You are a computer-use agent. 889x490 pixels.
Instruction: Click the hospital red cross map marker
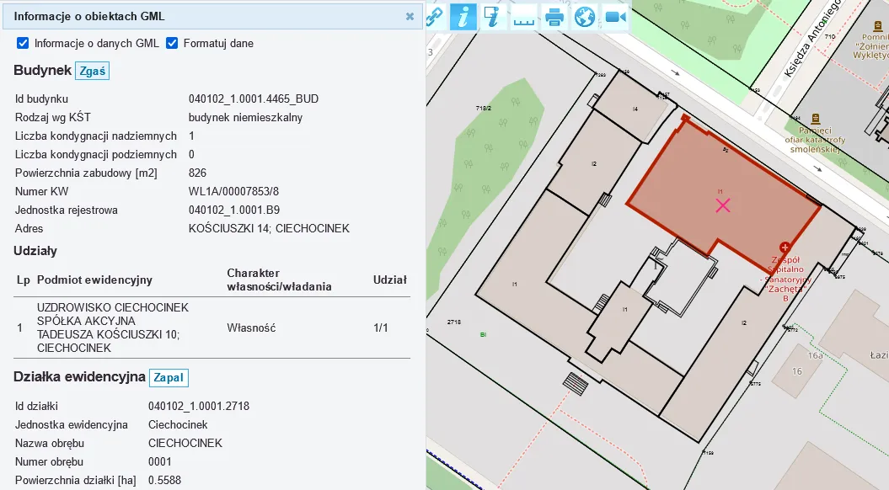[785, 247]
